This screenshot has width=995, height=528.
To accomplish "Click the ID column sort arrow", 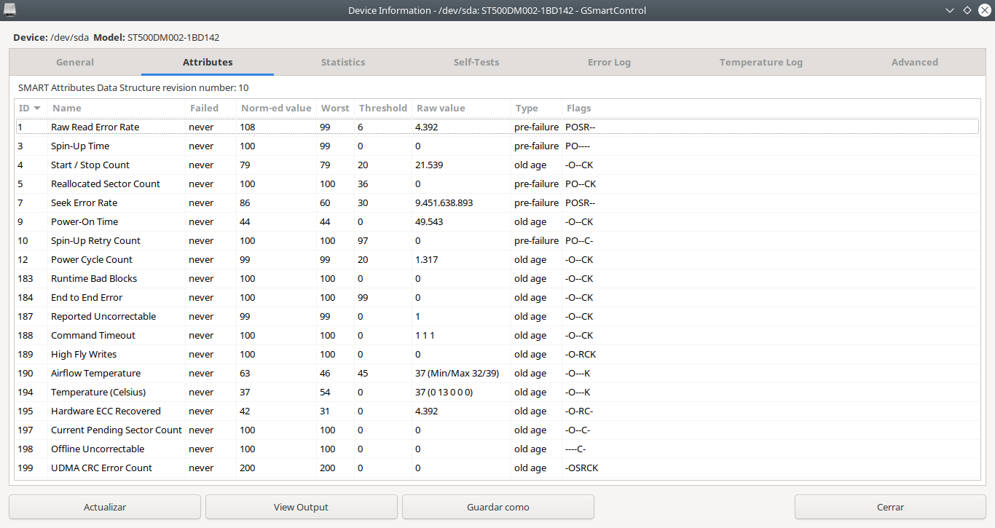I will [37, 108].
